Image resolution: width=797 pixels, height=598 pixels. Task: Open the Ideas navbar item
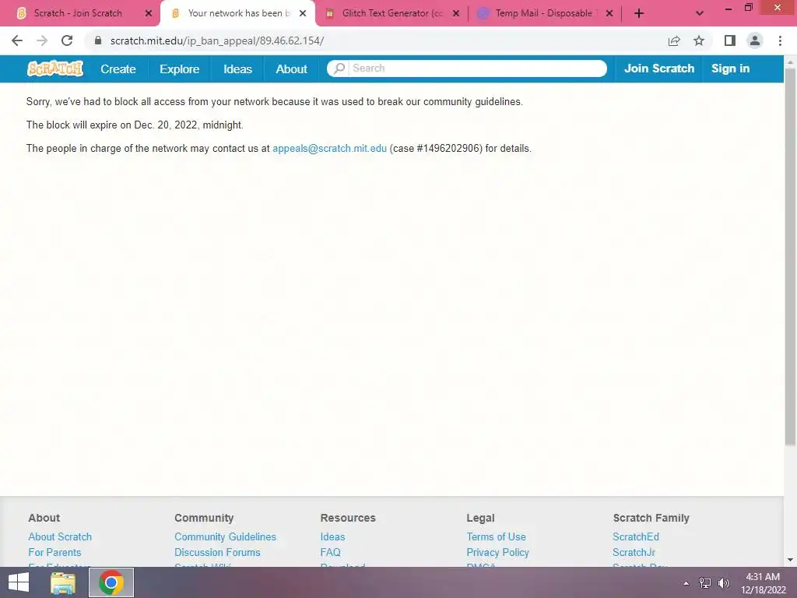point(237,69)
